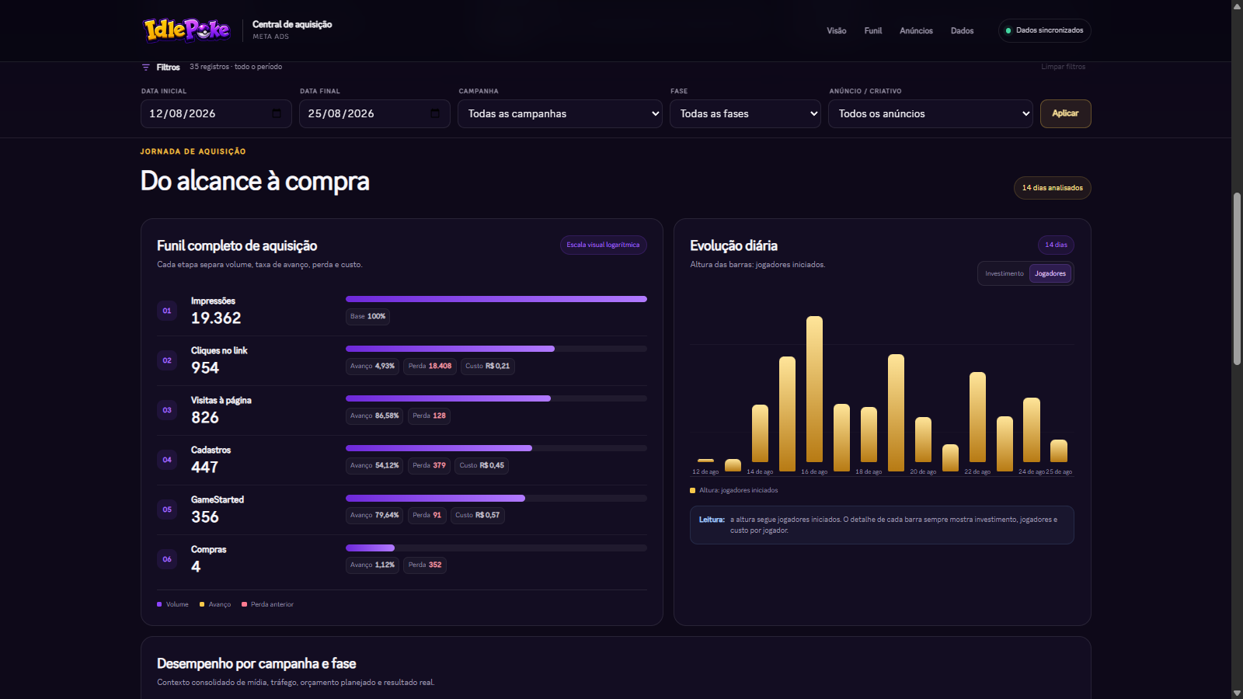Click step badge 04 for Cadastros
This screenshot has height=699, width=1243.
click(x=167, y=460)
